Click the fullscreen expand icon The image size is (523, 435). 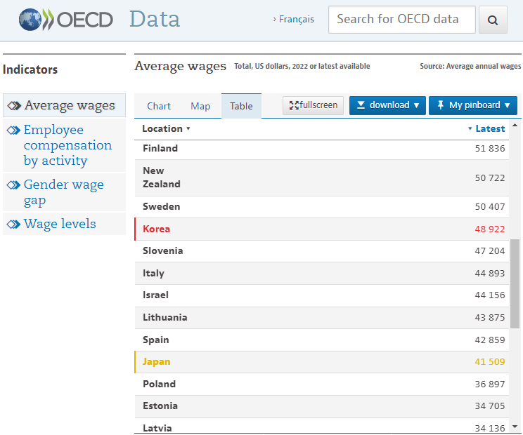[294, 105]
